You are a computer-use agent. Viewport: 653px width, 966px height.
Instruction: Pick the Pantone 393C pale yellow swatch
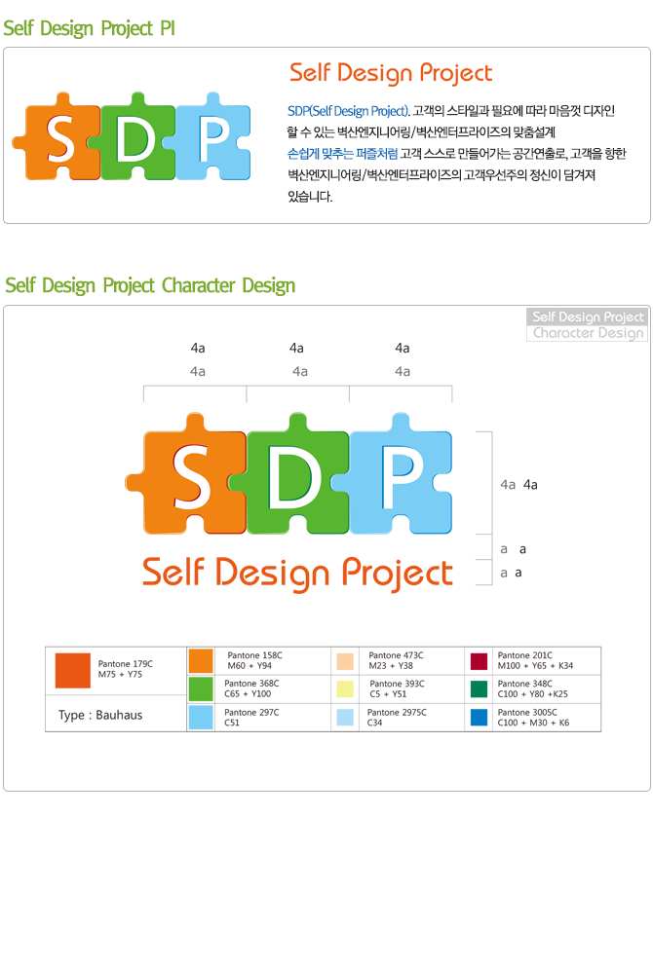tap(345, 688)
